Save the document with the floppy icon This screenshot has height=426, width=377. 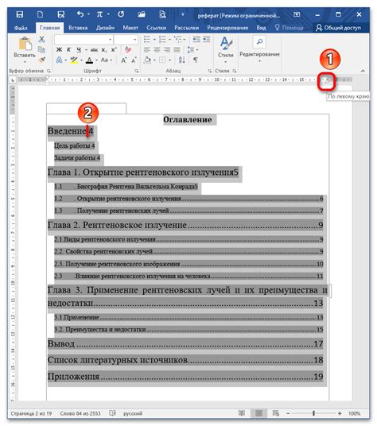[20, 14]
